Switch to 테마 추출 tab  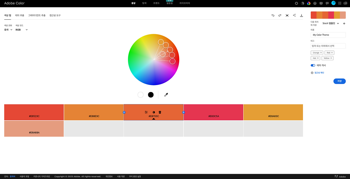pyautogui.click(x=20, y=16)
